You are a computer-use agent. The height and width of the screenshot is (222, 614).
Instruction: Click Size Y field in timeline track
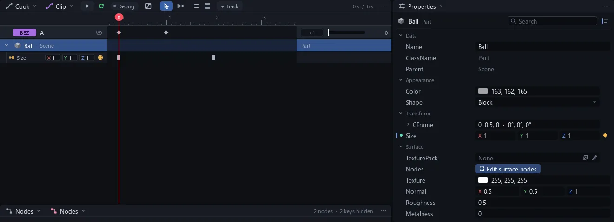pos(70,58)
